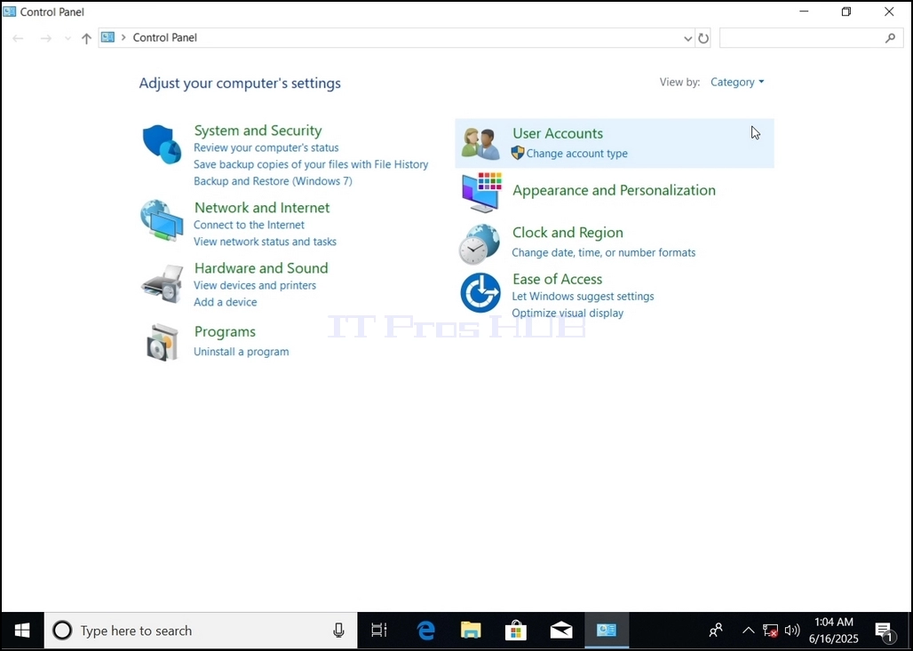Click Cortana circle icon in search box
Image resolution: width=913 pixels, height=651 pixels.
pyautogui.click(x=62, y=630)
